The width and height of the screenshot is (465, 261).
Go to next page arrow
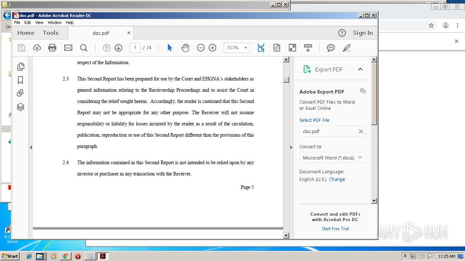tap(118, 48)
